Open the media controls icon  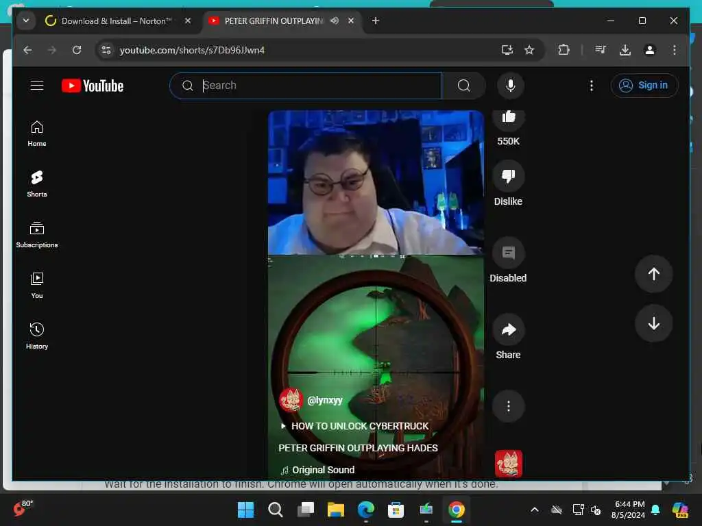tap(601, 49)
